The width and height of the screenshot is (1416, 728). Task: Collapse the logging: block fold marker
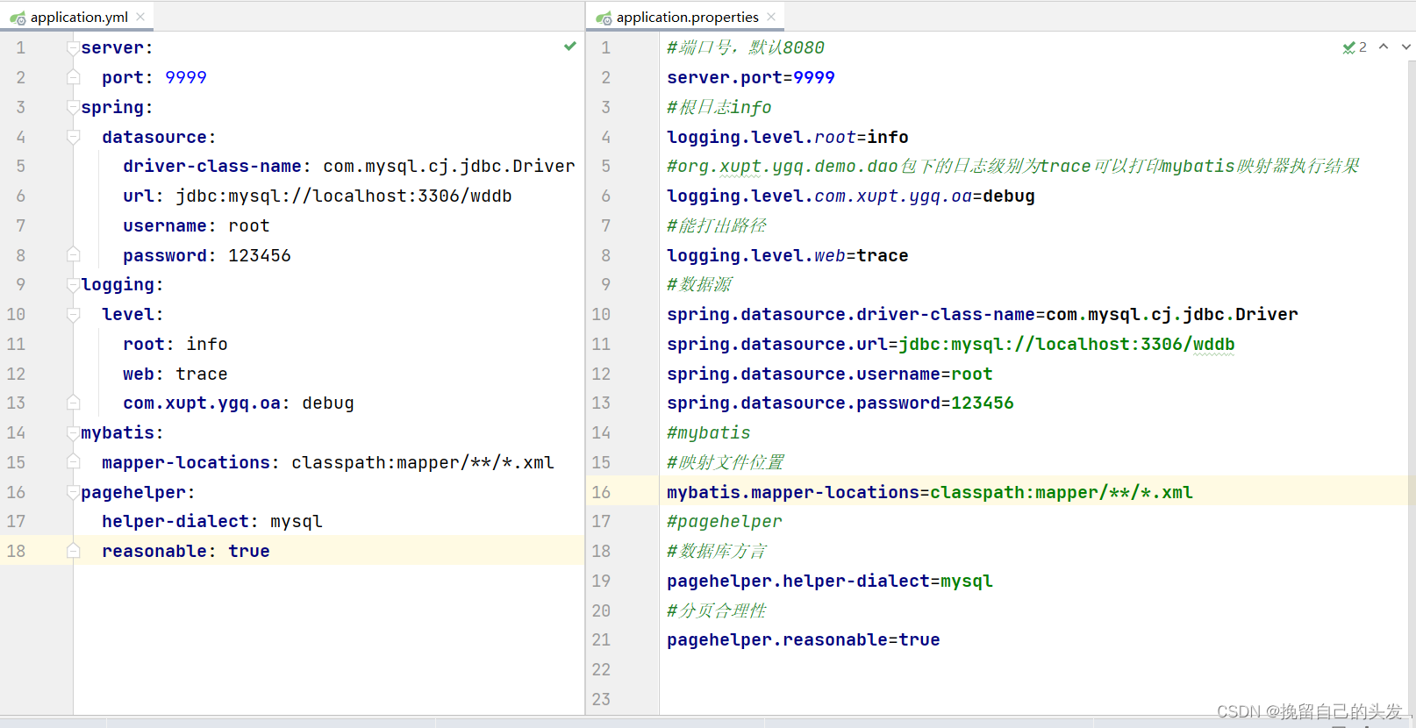[74, 284]
